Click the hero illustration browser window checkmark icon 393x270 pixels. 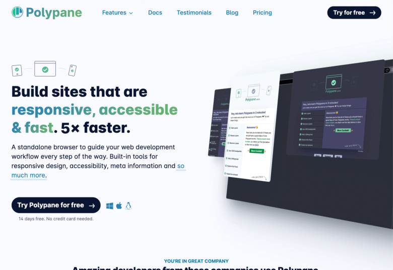(x=45, y=69)
